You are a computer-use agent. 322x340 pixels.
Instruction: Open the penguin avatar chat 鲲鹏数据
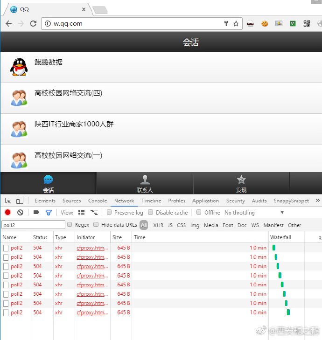coord(19,67)
